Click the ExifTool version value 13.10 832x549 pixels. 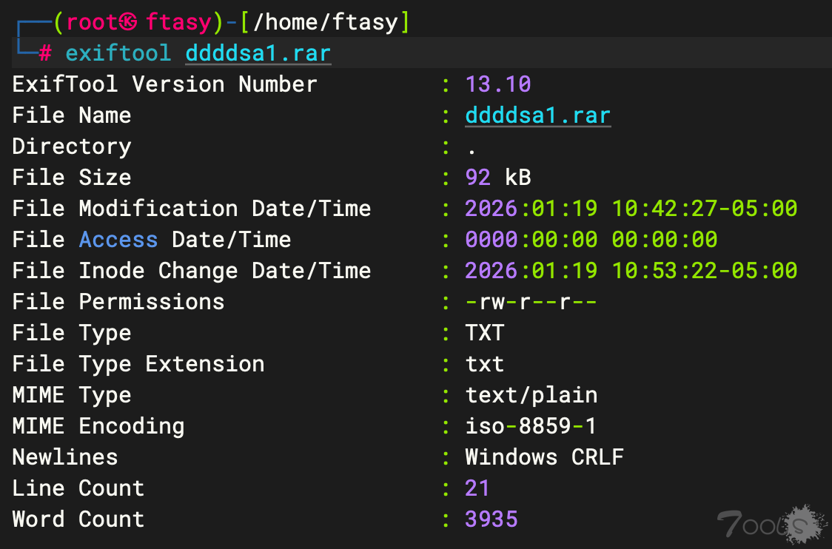(x=498, y=84)
